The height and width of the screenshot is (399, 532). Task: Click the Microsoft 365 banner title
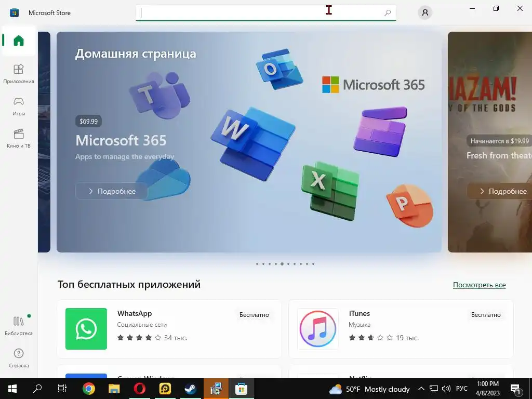pos(121,140)
